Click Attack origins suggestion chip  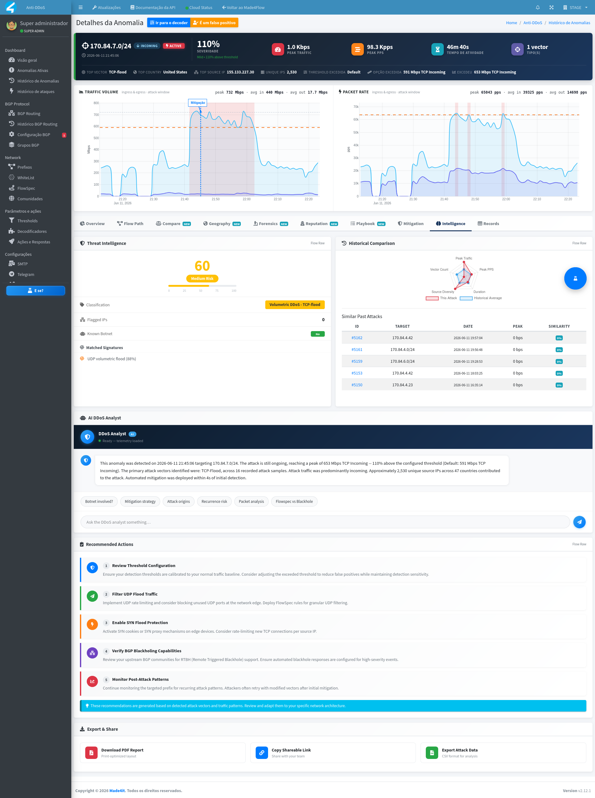178,501
